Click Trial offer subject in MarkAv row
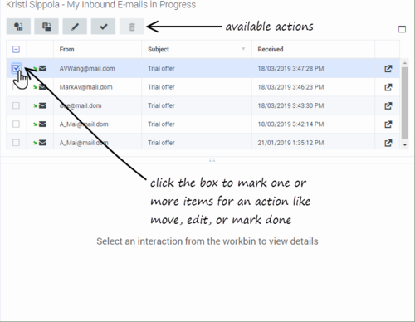415x322 pixels. 161,87
